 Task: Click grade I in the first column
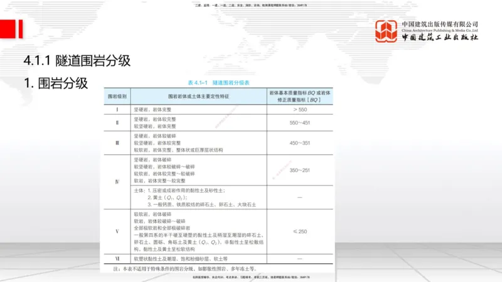[x=117, y=109]
